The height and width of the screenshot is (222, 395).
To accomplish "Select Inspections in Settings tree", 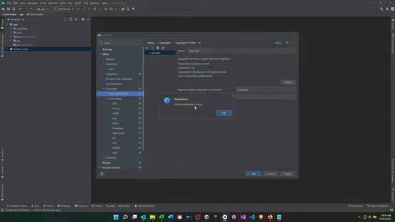I will pos(112,74).
